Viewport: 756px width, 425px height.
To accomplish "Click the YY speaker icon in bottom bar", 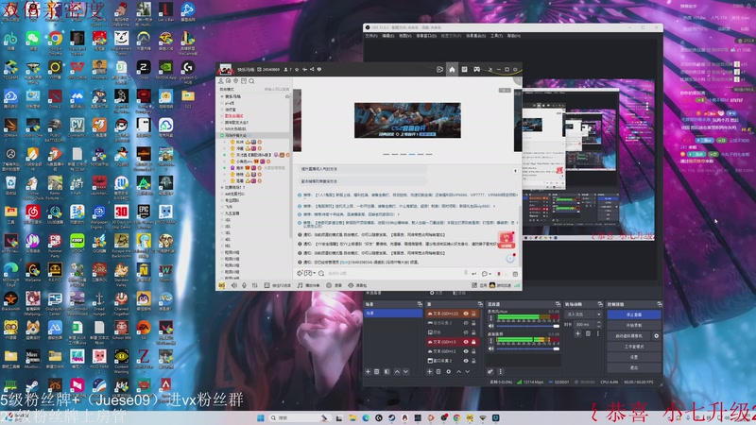I will tap(234, 285).
